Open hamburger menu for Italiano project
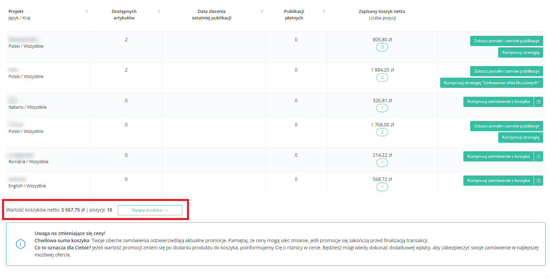The image size is (550, 279). 538,102
